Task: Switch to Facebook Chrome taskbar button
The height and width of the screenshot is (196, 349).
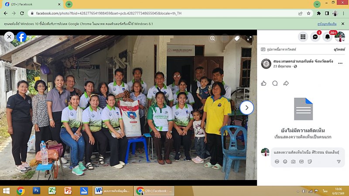Action: pos(154,191)
